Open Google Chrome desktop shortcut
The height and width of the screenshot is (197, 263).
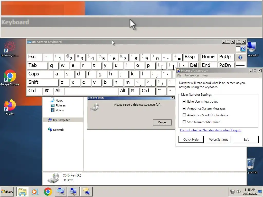pyautogui.click(x=10, y=78)
